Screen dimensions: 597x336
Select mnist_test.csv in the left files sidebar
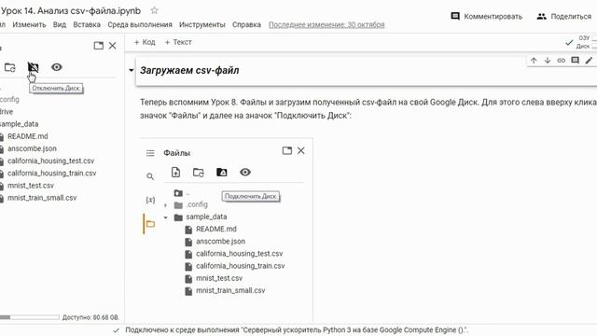tap(31, 185)
